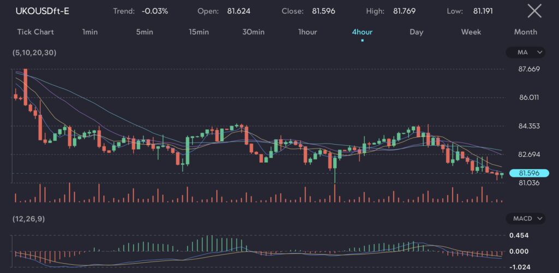Image resolution: width=559 pixels, height=273 pixels.
Task: Select the 5min timeframe
Action: [x=145, y=32]
